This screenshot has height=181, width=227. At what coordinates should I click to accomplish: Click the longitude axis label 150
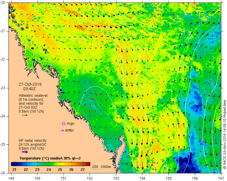pos(37,178)
